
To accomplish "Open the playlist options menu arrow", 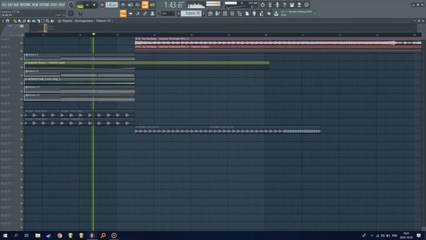I will pos(3,21).
